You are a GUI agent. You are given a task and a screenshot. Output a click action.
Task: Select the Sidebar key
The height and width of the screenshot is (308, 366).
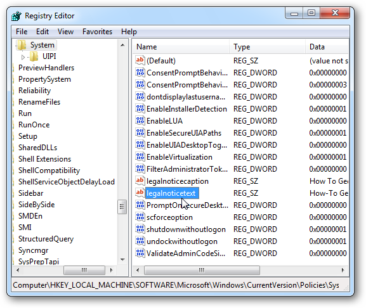pos(31,193)
